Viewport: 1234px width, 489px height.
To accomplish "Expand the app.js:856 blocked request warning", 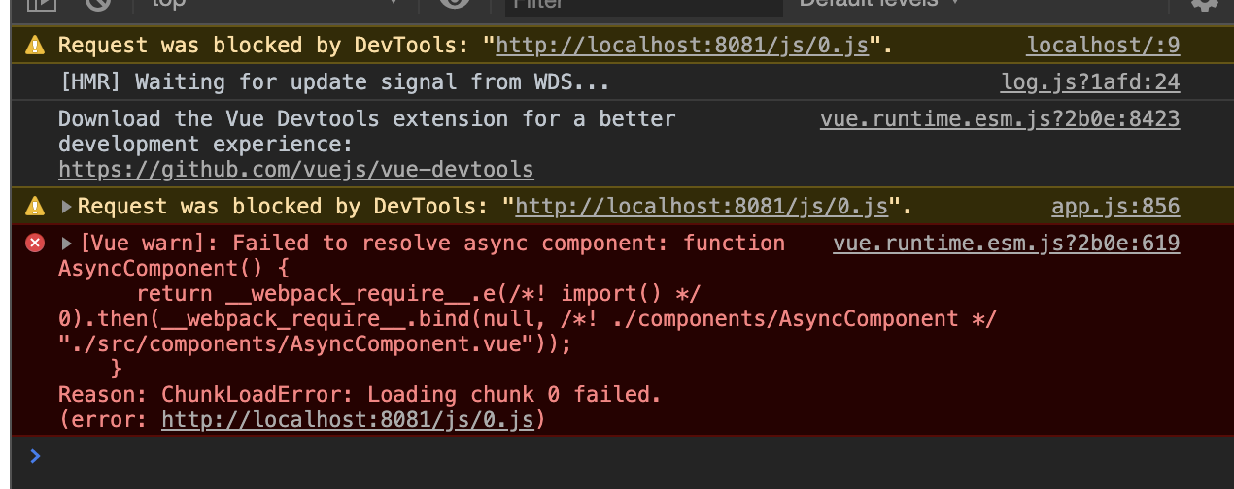I will [x=66, y=206].
